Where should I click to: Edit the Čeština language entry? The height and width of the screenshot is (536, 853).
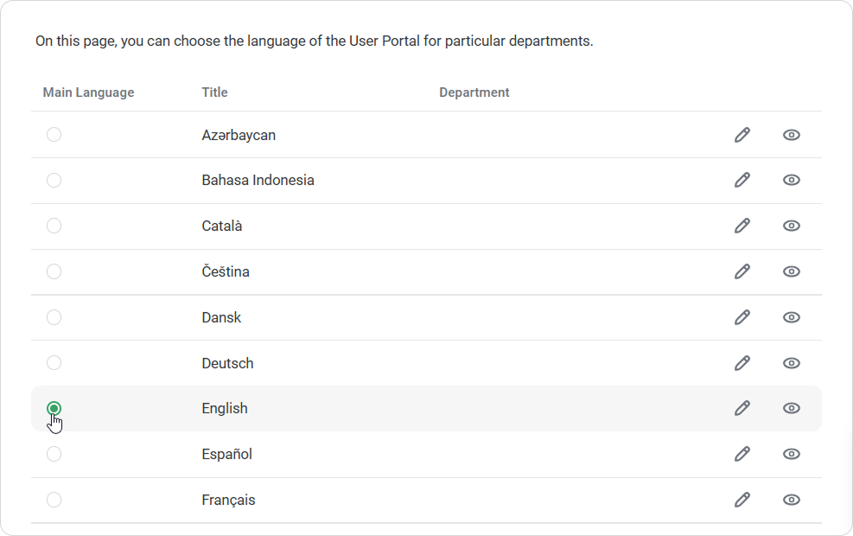[x=742, y=271]
